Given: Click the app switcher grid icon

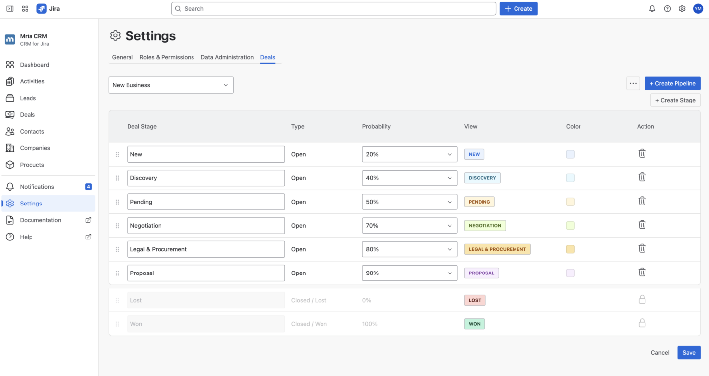Looking at the screenshot, I should click(x=25, y=8).
